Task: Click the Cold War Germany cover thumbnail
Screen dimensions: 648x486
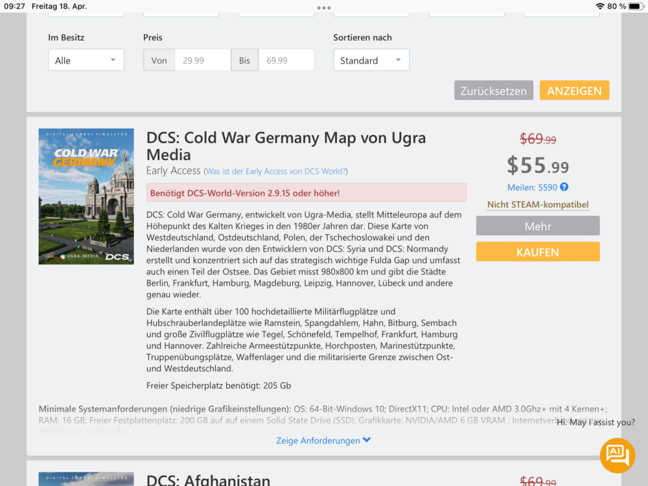Action: [86, 196]
